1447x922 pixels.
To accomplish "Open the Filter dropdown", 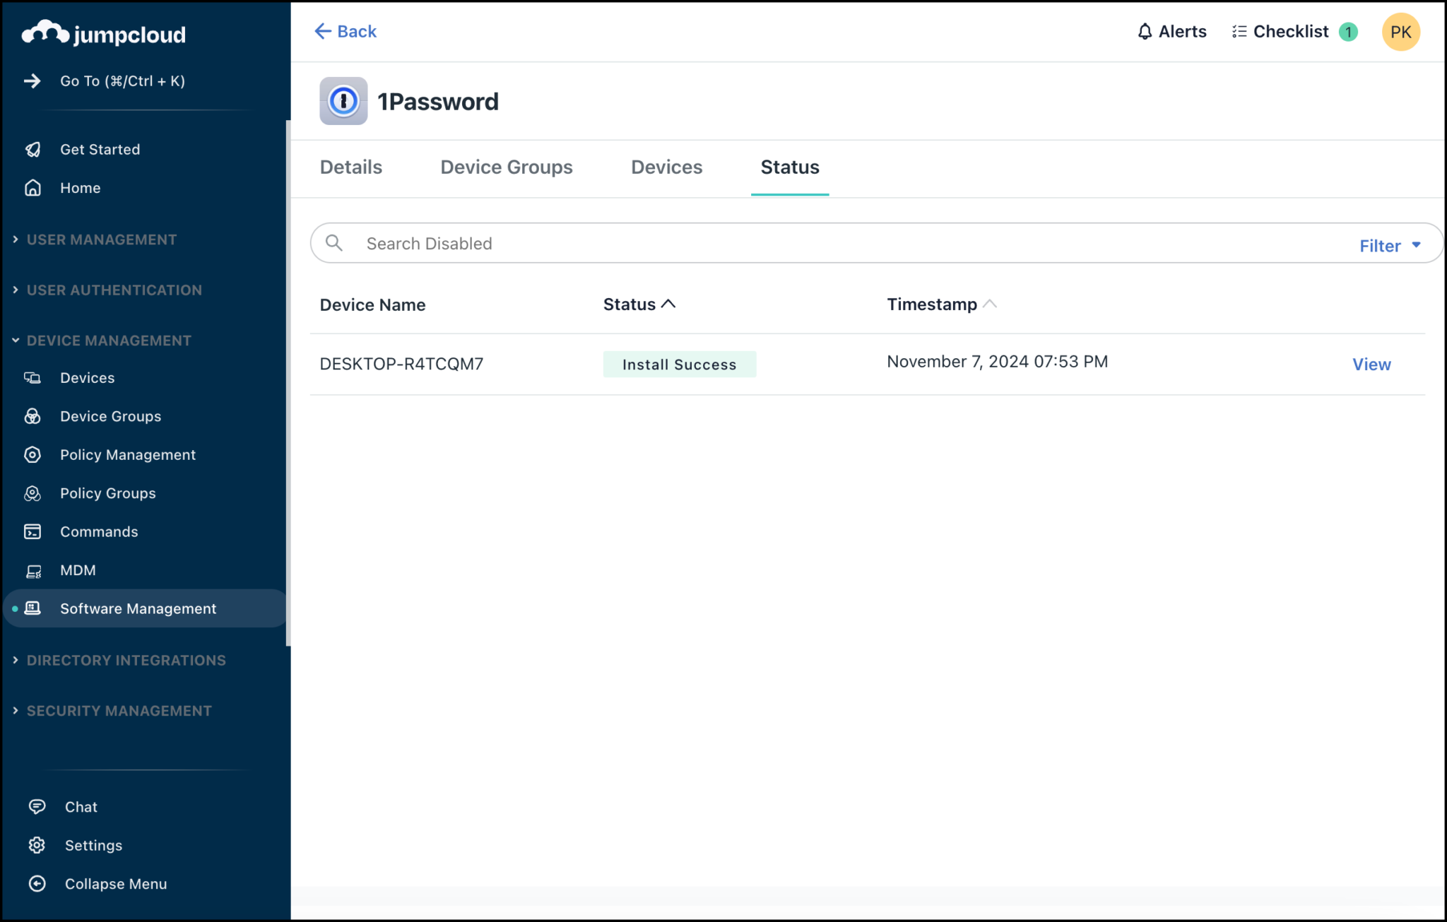I will point(1388,245).
